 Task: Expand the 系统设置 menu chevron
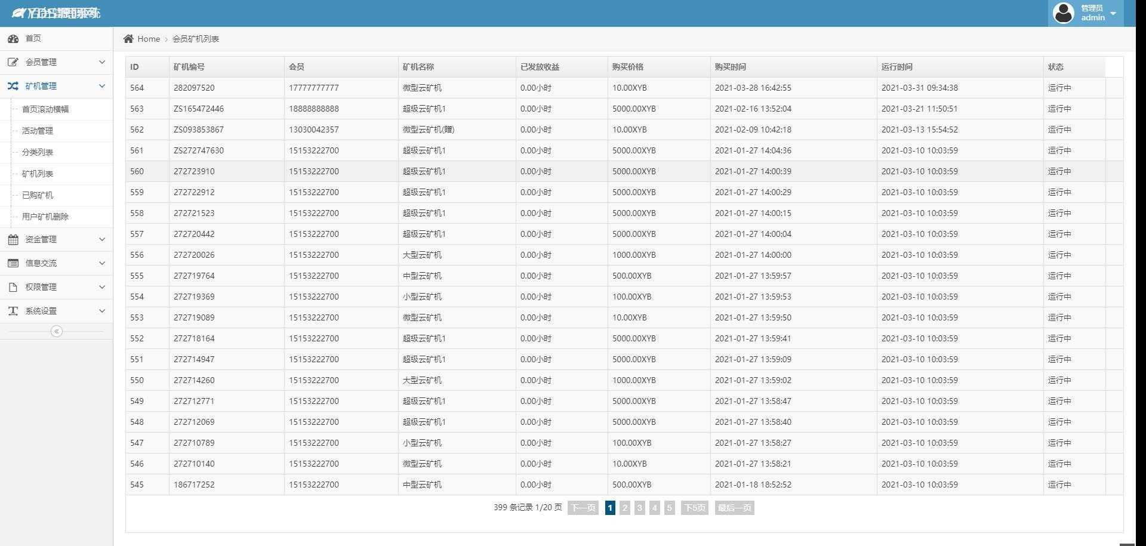[102, 311]
